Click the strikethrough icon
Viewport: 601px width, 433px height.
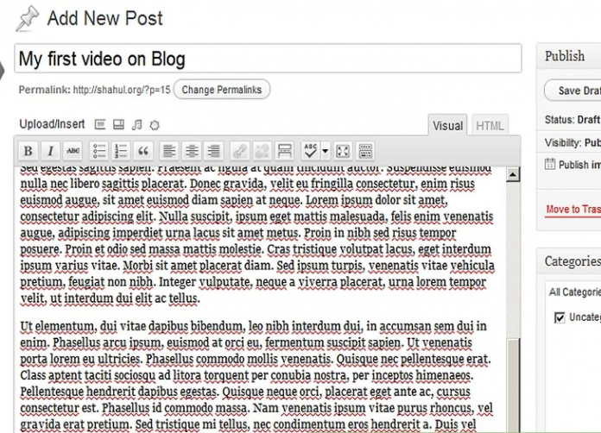73,151
